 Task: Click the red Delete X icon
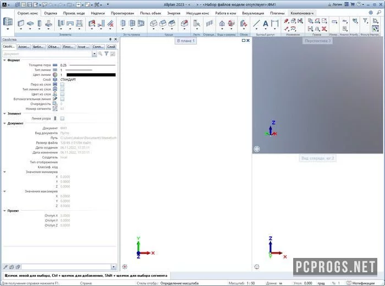(324, 29)
